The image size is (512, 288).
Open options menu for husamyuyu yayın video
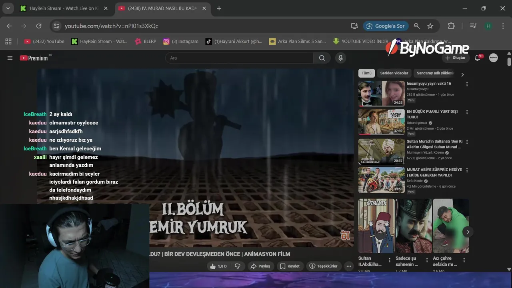[467, 84]
